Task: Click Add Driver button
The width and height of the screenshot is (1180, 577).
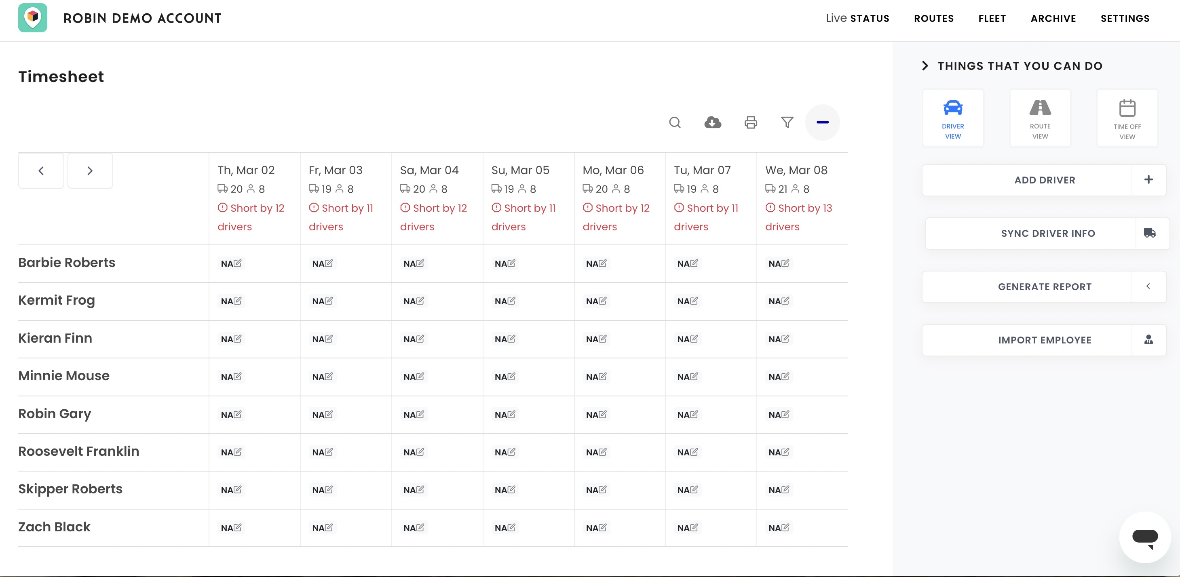Action: (x=1044, y=180)
